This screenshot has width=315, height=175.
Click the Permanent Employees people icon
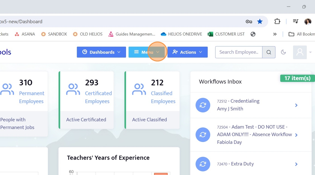(7, 89)
